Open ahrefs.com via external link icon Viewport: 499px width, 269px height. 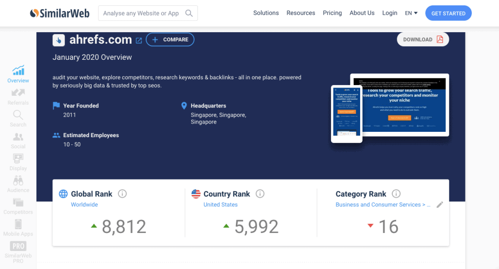[x=139, y=40]
